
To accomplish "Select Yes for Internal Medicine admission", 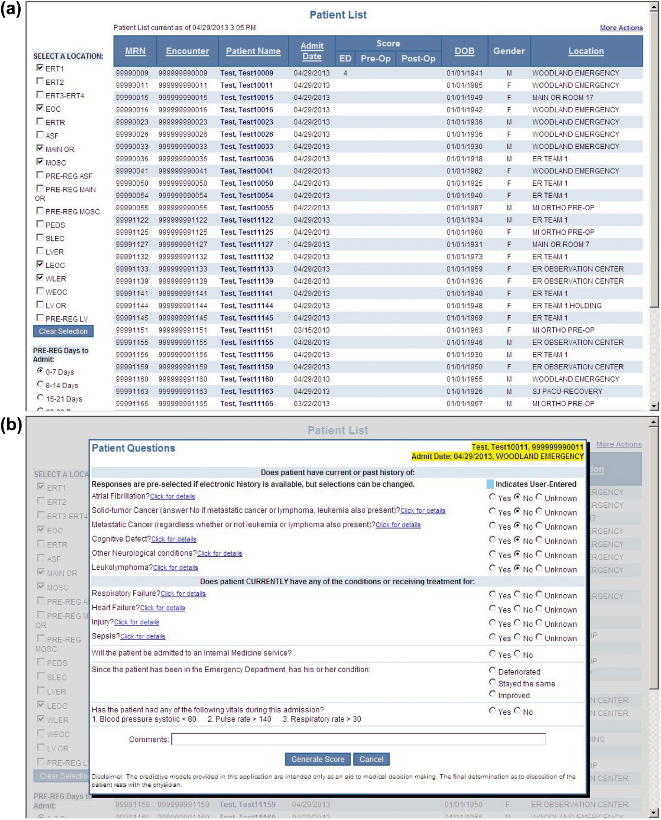I will pos(492,654).
